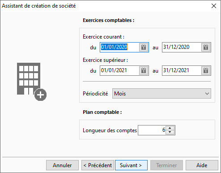
Task: Open the Périodicité dropdown showing Mois
Action: [161, 94]
